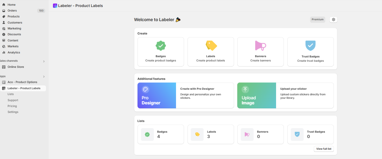Open settings via the gear icon
Screen dimensions: 382x159
coord(333,19)
